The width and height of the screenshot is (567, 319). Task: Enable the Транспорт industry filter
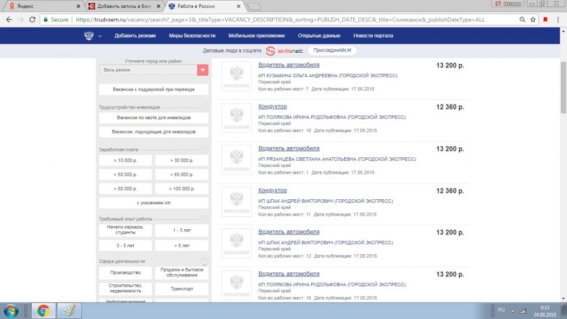pyautogui.click(x=181, y=288)
